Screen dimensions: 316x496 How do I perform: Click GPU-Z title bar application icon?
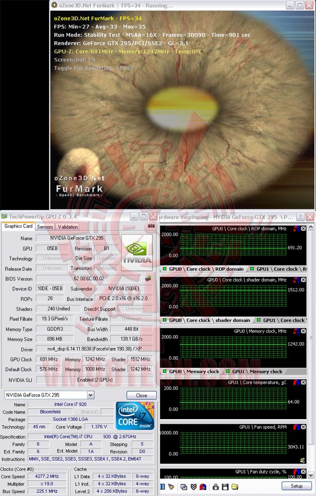click(x=4, y=216)
